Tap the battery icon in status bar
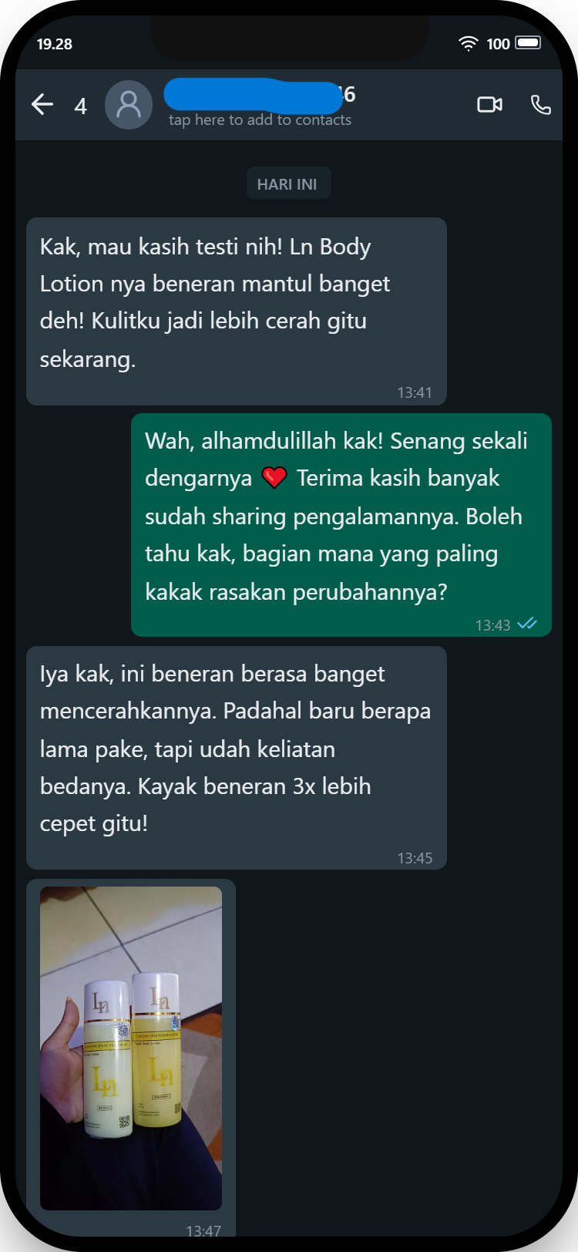 (x=528, y=43)
